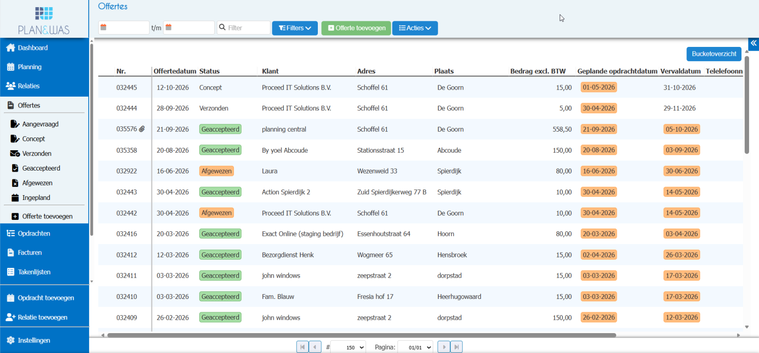Click the horizontal table scrollbar
759x353 pixels.
(x=361, y=335)
